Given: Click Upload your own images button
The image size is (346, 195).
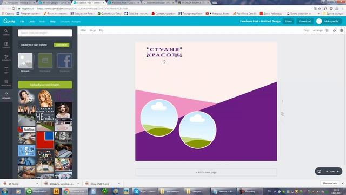Looking at the screenshot, I should coord(45,84).
